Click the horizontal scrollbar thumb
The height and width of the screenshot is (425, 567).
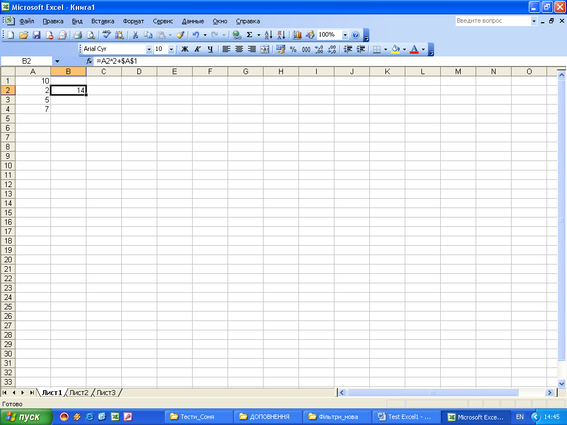click(432, 392)
